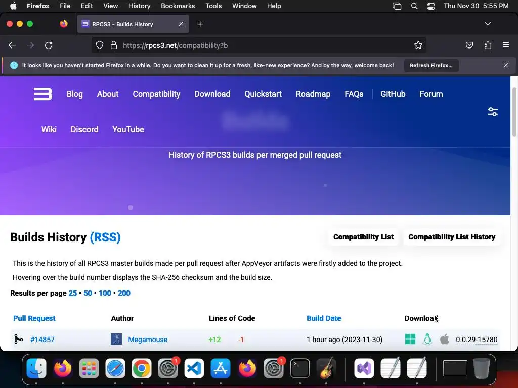Screen dimensions: 518x388
Task: Open the Wiki link
Action: (49, 129)
